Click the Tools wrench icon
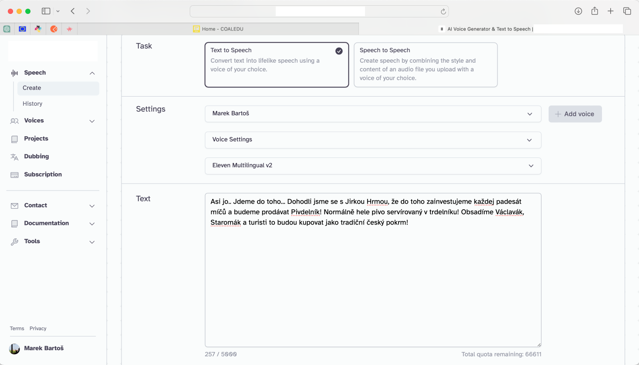The width and height of the screenshot is (639, 365). point(14,241)
